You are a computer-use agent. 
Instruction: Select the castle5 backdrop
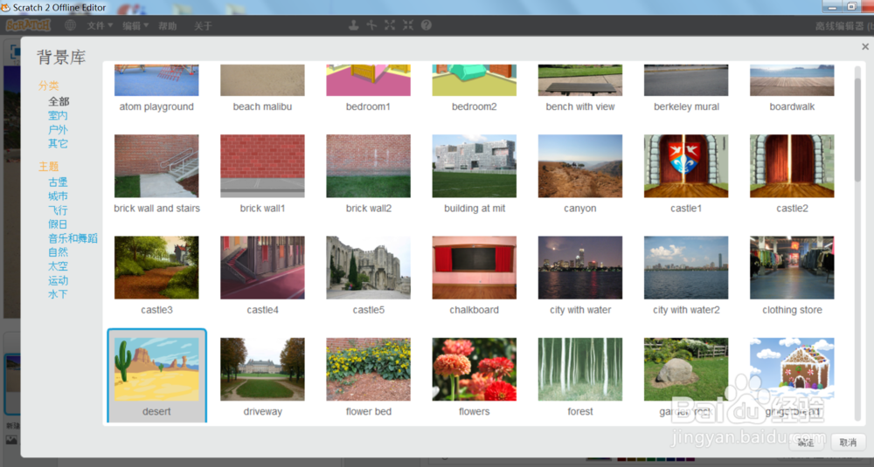pos(369,275)
